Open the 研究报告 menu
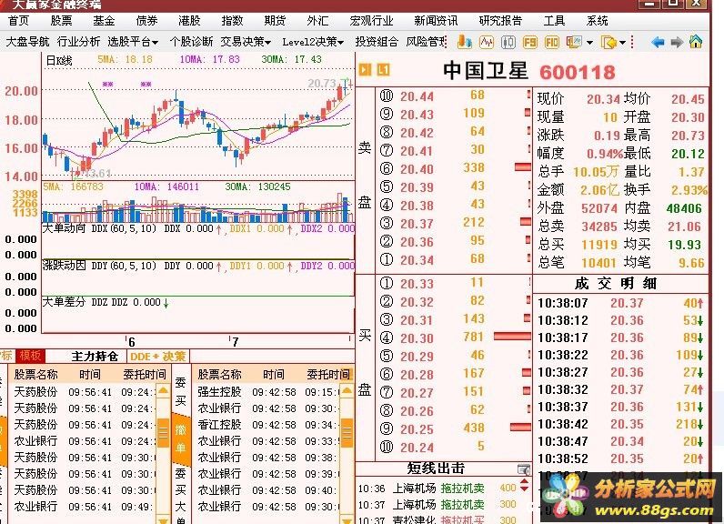This screenshot has height=524, width=724. pos(500,21)
